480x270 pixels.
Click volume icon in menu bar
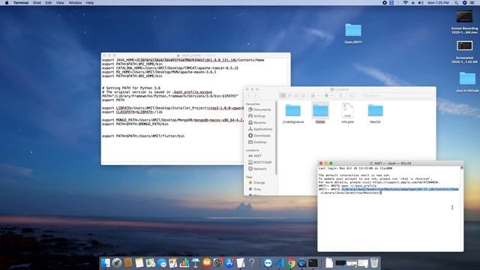tap(421, 3)
